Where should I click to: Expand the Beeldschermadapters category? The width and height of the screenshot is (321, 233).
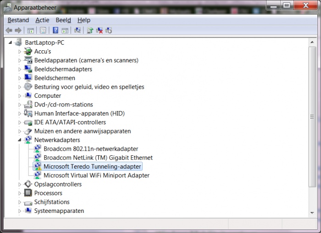19,69
